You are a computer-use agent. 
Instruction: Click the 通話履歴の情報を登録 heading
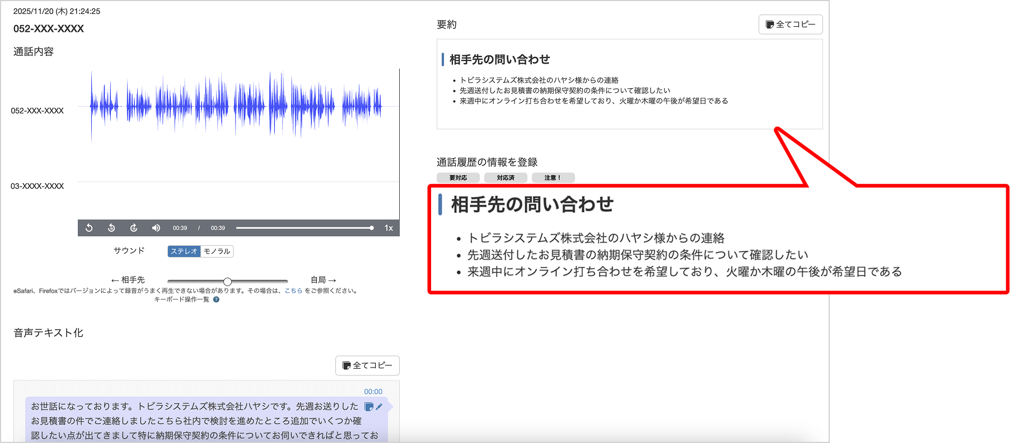coord(487,162)
